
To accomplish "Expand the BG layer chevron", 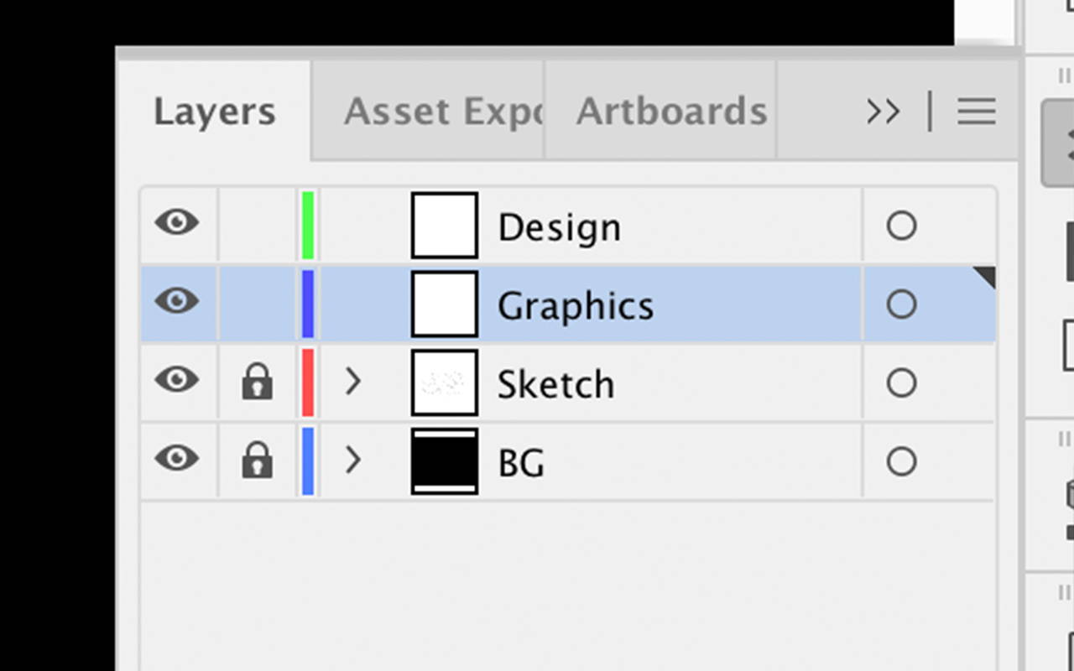I will [x=353, y=460].
